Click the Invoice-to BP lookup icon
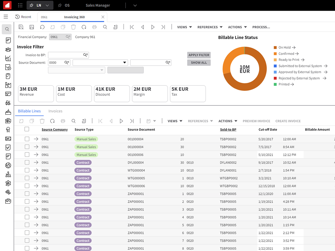 [85, 55]
